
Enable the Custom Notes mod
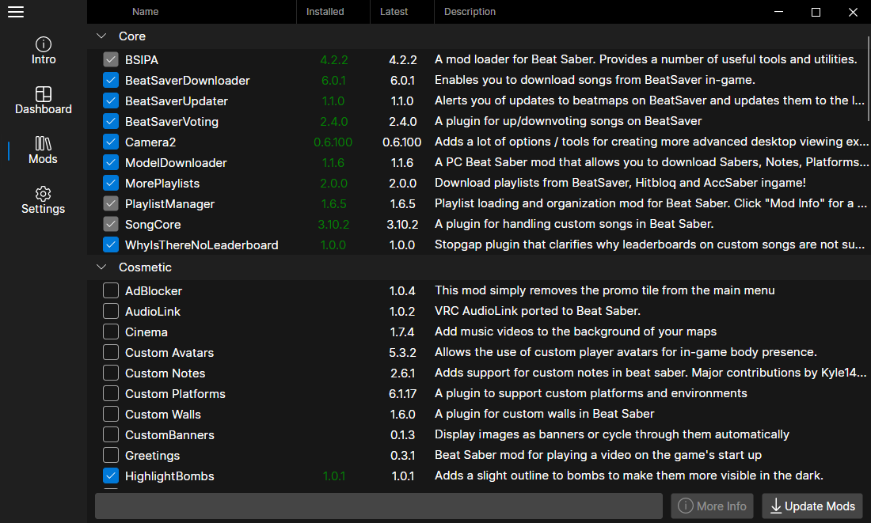111,373
